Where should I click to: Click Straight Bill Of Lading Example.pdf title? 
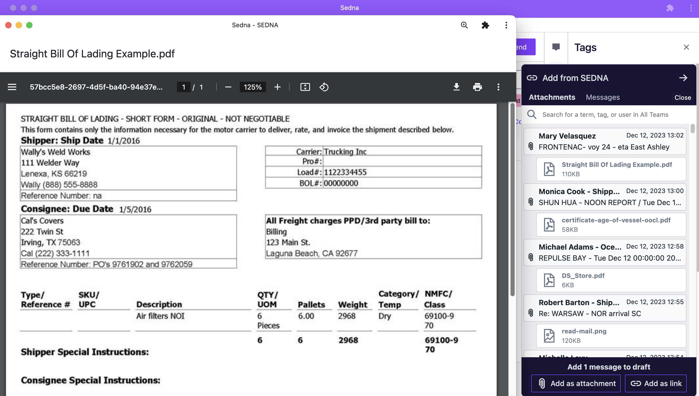tap(92, 54)
